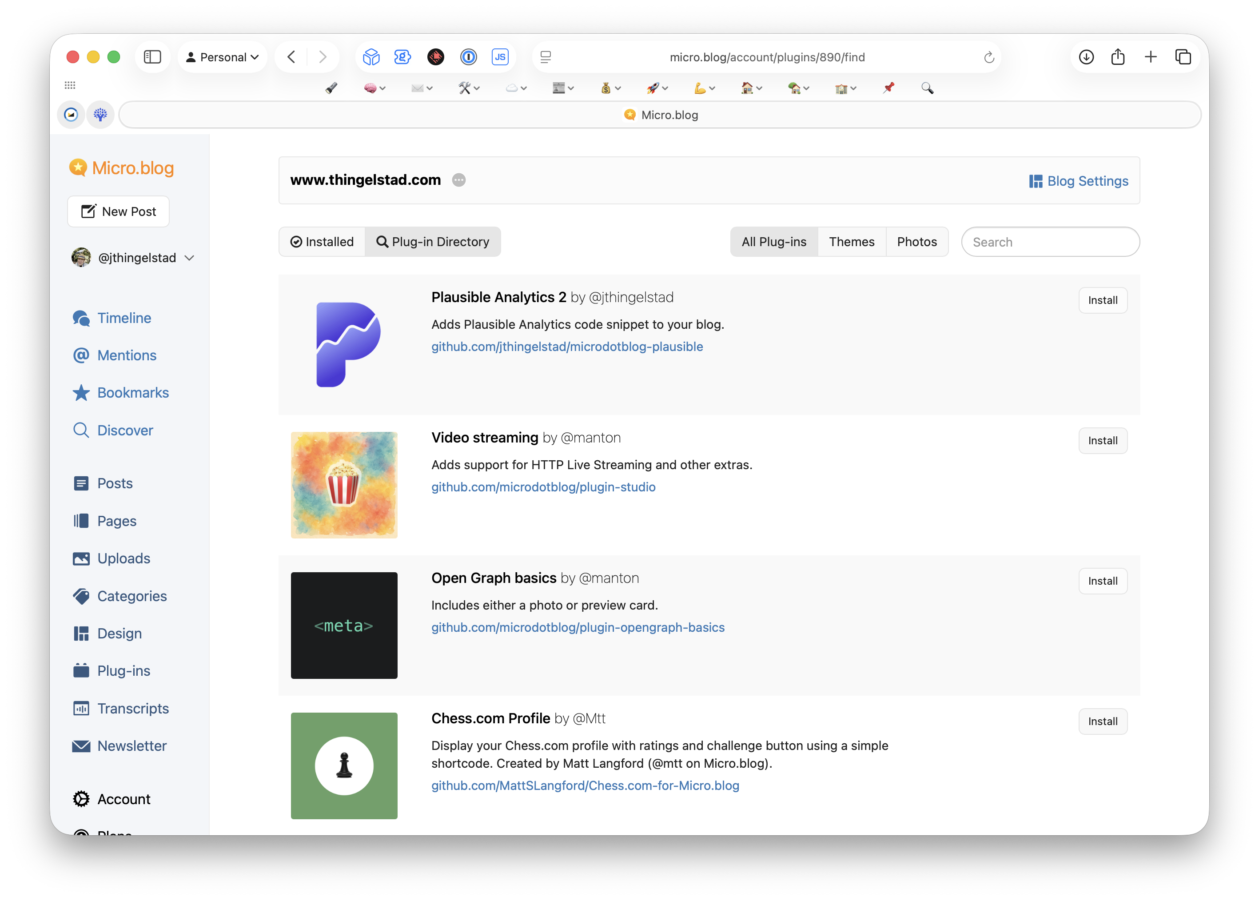Open the Transcripts icon in sidebar
This screenshot has width=1259, height=901.
[x=81, y=709]
